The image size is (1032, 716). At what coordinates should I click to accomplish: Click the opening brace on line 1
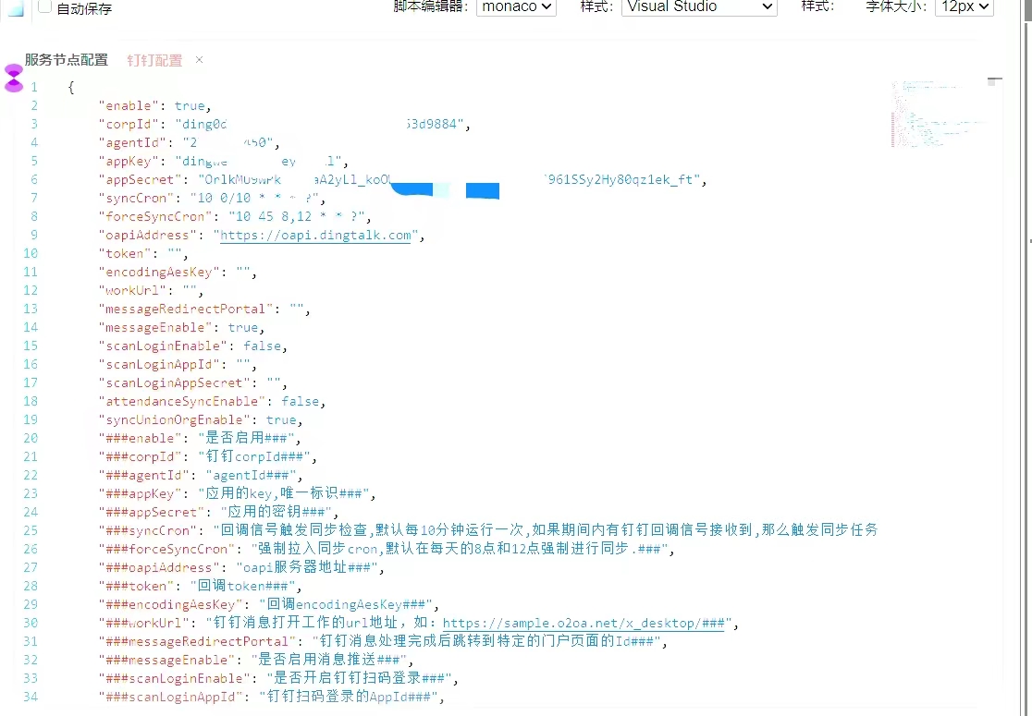pyautogui.click(x=71, y=88)
